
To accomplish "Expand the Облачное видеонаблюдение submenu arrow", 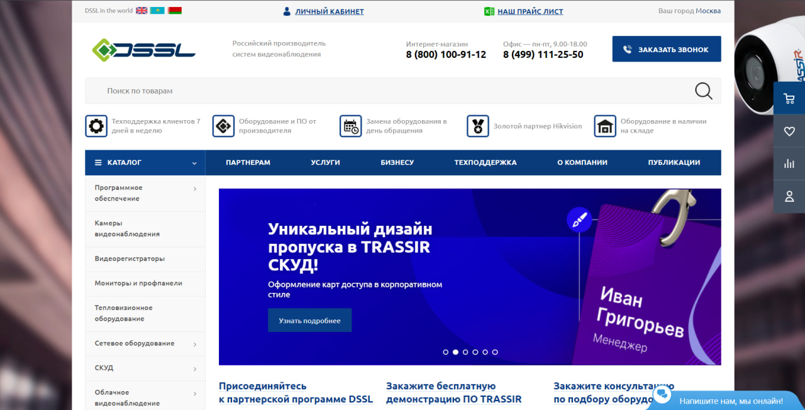I will tap(195, 394).
